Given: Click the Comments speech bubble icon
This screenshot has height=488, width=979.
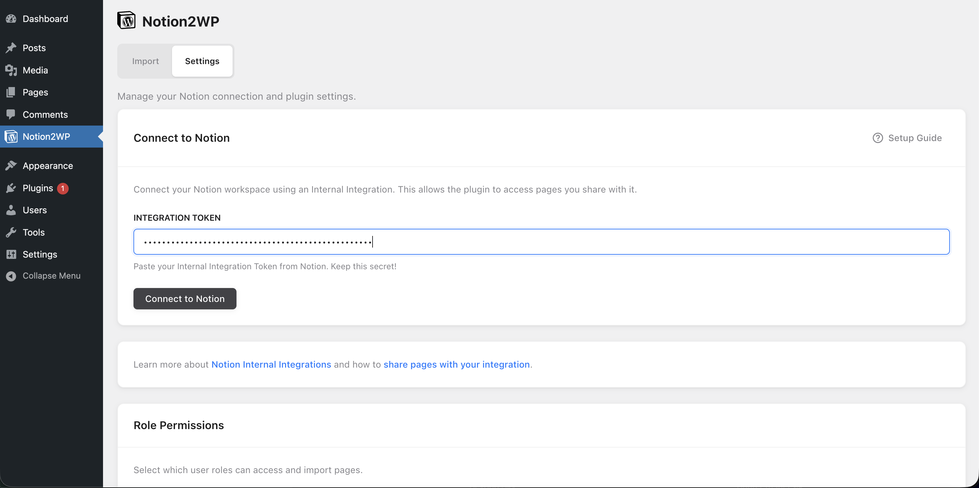Looking at the screenshot, I should click(x=11, y=114).
